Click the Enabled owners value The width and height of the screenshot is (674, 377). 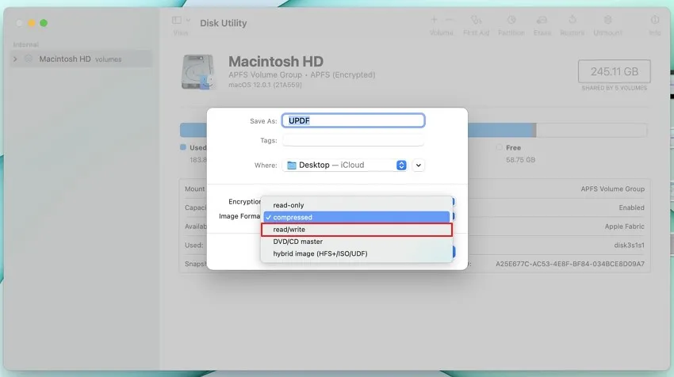(x=631, y=208)
